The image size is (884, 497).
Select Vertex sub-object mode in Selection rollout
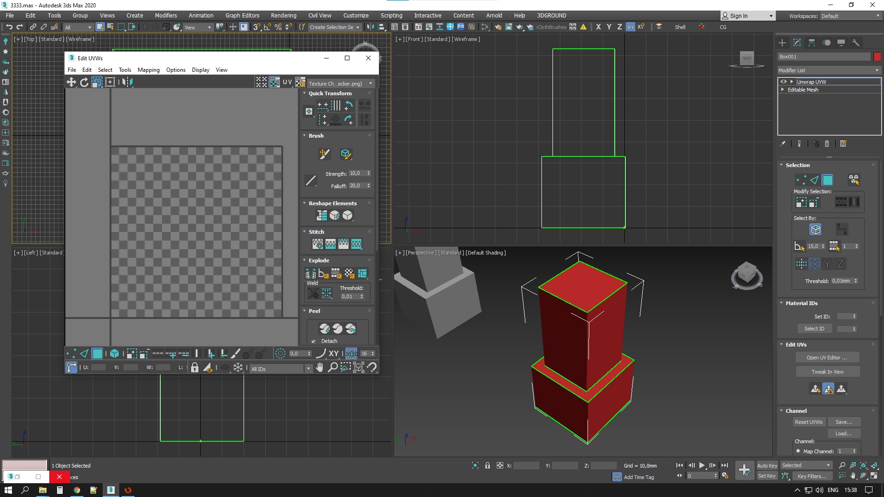(801, 180)
